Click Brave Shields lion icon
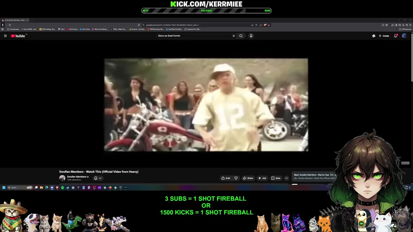The height and width of the screenshot is (232, 413). pos(265,25)
